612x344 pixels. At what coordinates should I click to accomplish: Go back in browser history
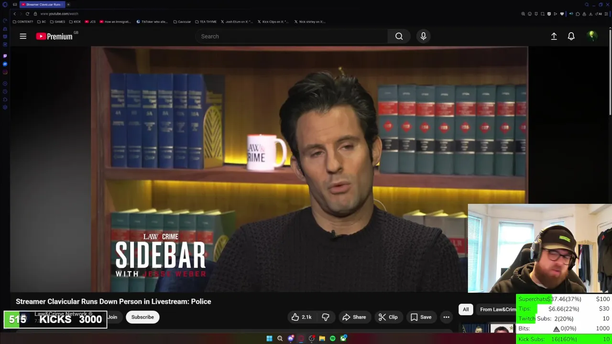[14, 14]
